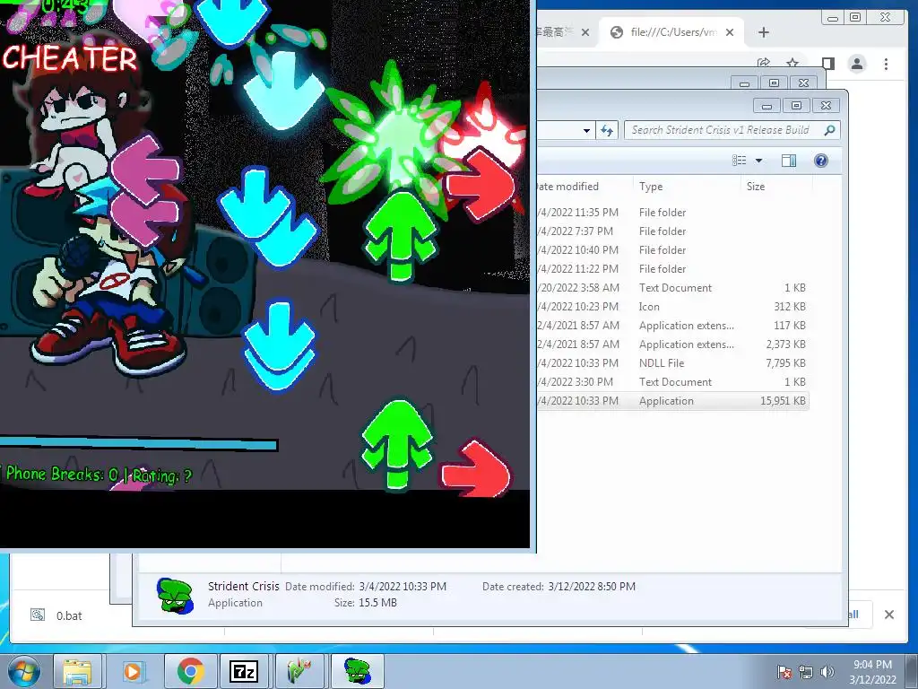The image size is (918, 689).
Task: Minimize the front Explorer window
Action: tap(767, 106)
